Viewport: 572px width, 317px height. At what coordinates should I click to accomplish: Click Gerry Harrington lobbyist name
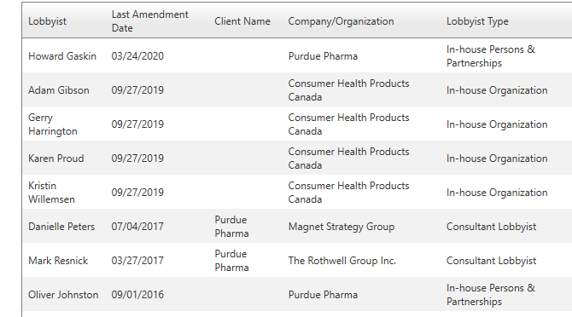coord(53,124)
